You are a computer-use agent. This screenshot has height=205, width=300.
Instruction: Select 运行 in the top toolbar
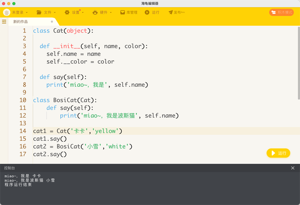pos(155,12)
